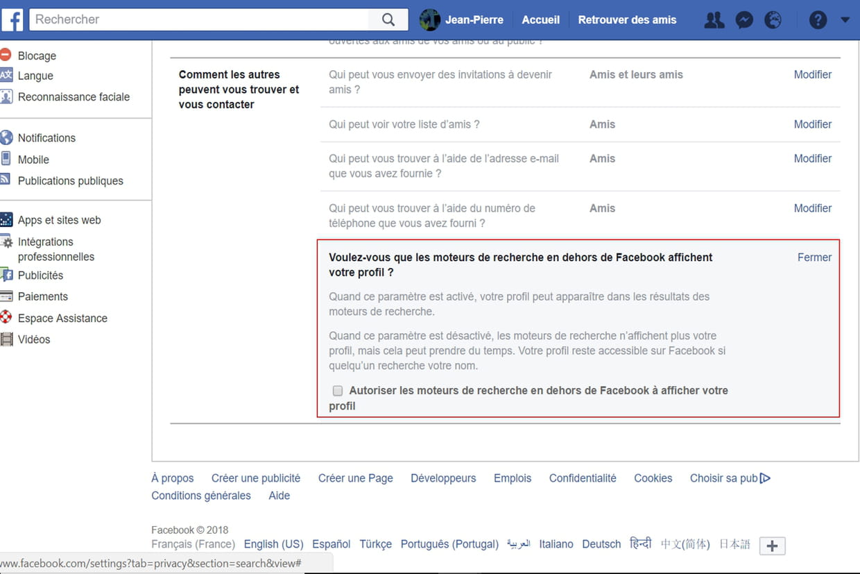The height and width of the screenshot is (574, 860).
Task: Click the AdChoices triangle icon
Action: point(765,478)
